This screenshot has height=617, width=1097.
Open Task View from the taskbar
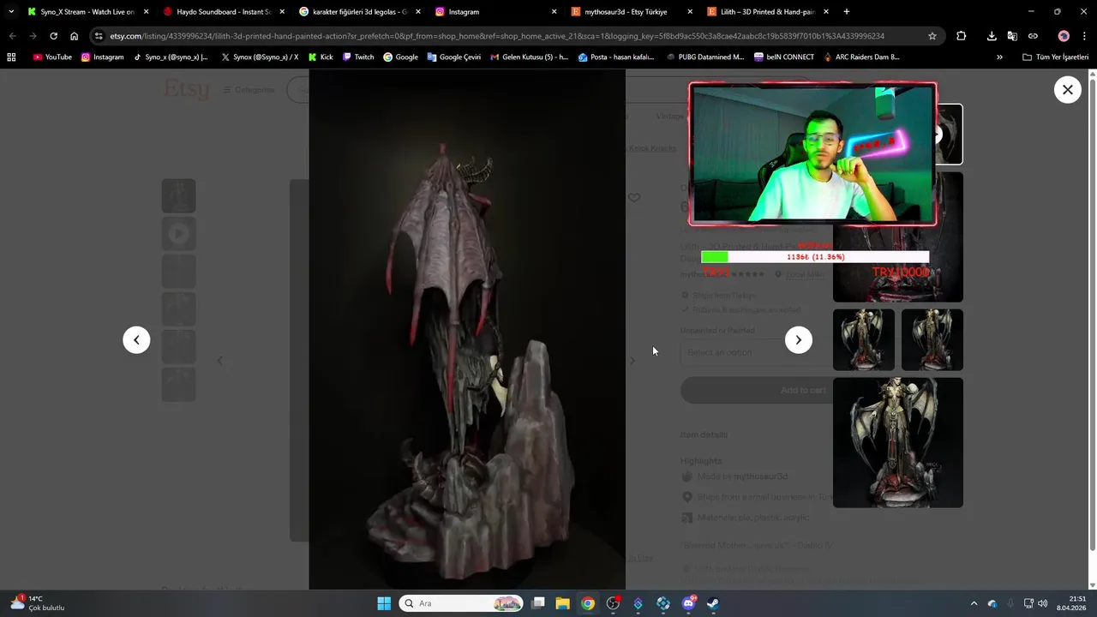pyautogui.click(x=538, y=603)
